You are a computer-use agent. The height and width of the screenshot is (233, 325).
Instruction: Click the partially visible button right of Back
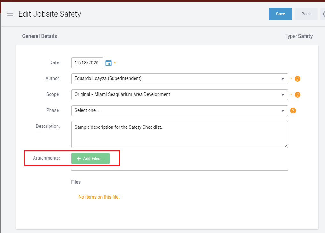point(322,14)
